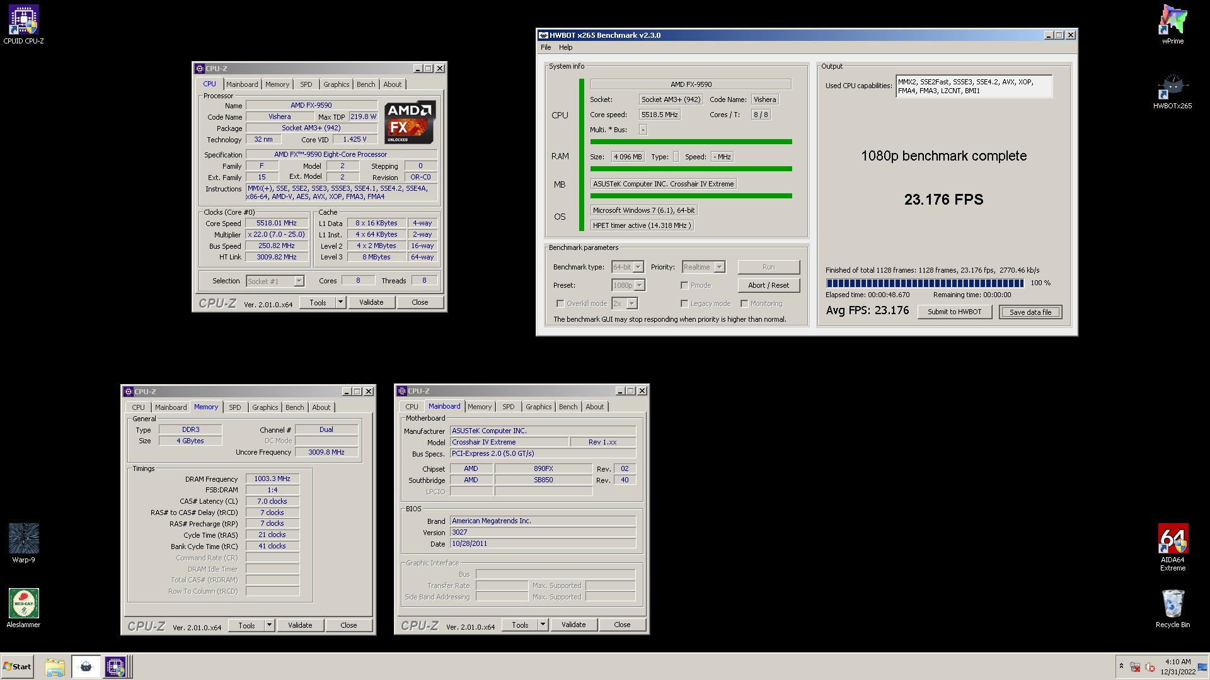Viewport: 1210px width, 680px height.
Task: Open the Socket #1 selection dropdown
Action: (x=275, y=281)
